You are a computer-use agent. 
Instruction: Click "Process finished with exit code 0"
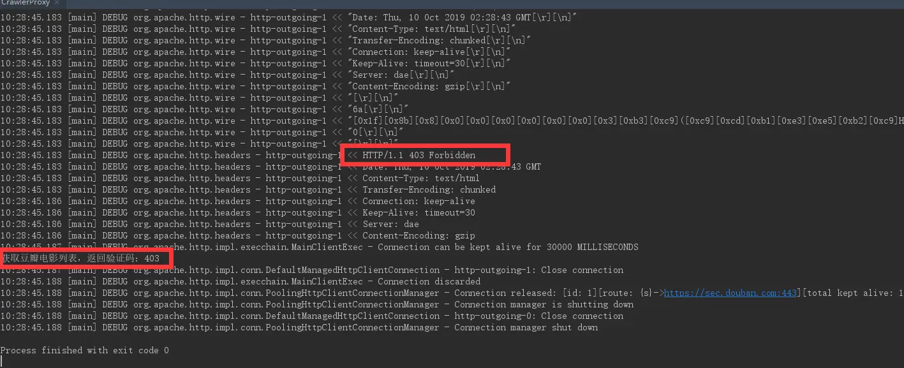[84, 350]
